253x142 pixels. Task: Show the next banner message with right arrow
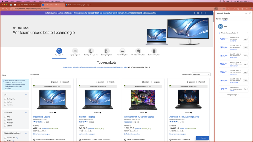pos(201,13)
